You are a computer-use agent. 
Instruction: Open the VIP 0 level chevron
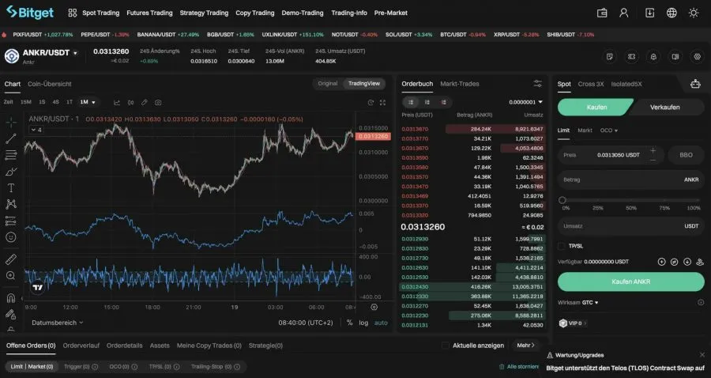pyautogui.click(x=585, y=323)
